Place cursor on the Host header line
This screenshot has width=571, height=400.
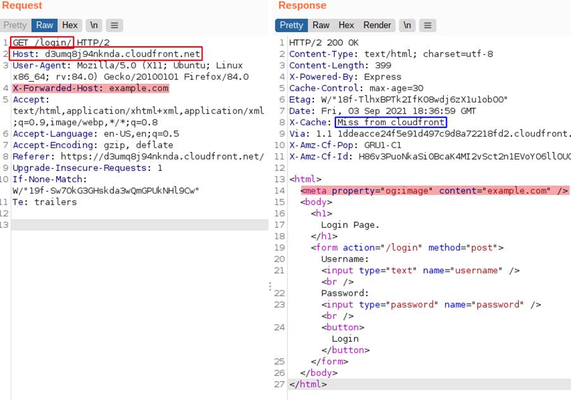tap(106, 54)
